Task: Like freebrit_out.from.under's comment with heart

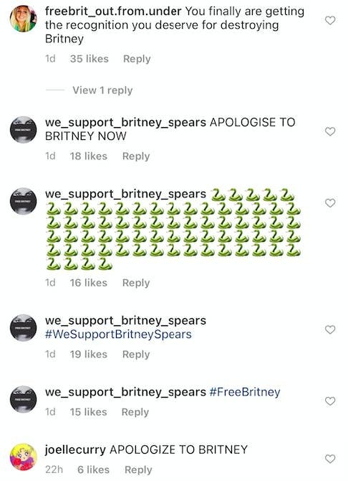Action: (330, 21)
